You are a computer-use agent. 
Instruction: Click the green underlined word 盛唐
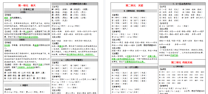coord(36,45)
